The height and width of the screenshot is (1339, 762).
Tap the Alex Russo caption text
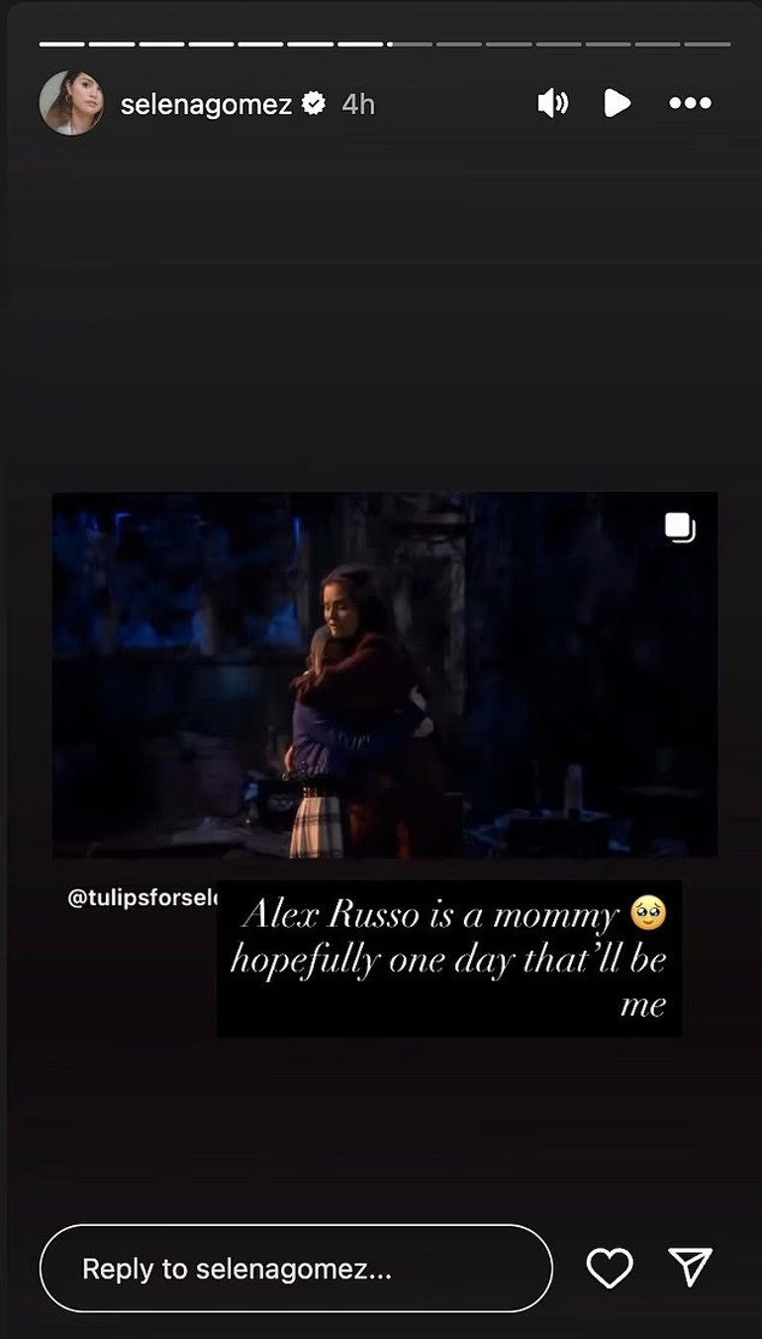coord(448,959)
